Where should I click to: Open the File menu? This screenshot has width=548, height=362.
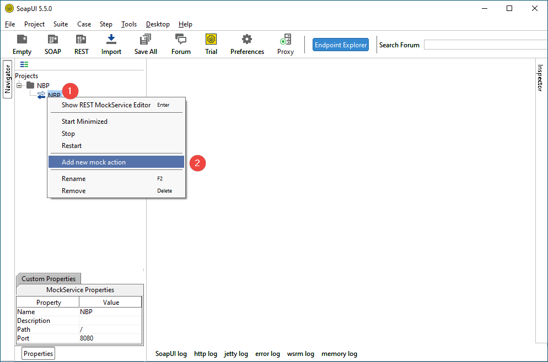coord(10,24)
